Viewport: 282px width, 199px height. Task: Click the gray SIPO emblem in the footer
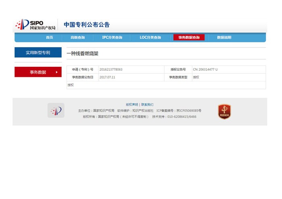(x=56, y=110)
